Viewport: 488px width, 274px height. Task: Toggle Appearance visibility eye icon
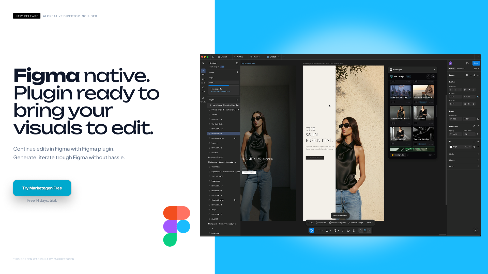coord(474,126)
